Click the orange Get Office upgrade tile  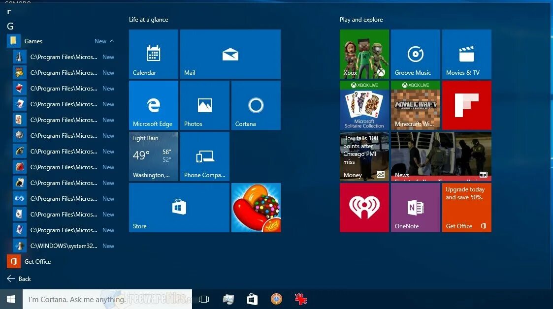point(467,208)
